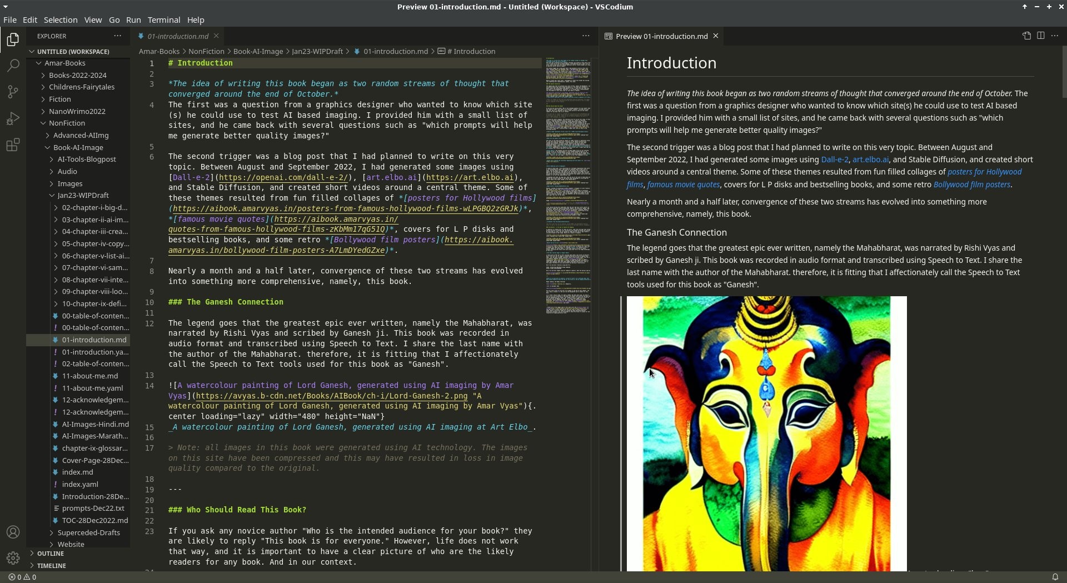1067x583 pixels.
Task: Open the famous movie quotes link
Action: (683, 185)
